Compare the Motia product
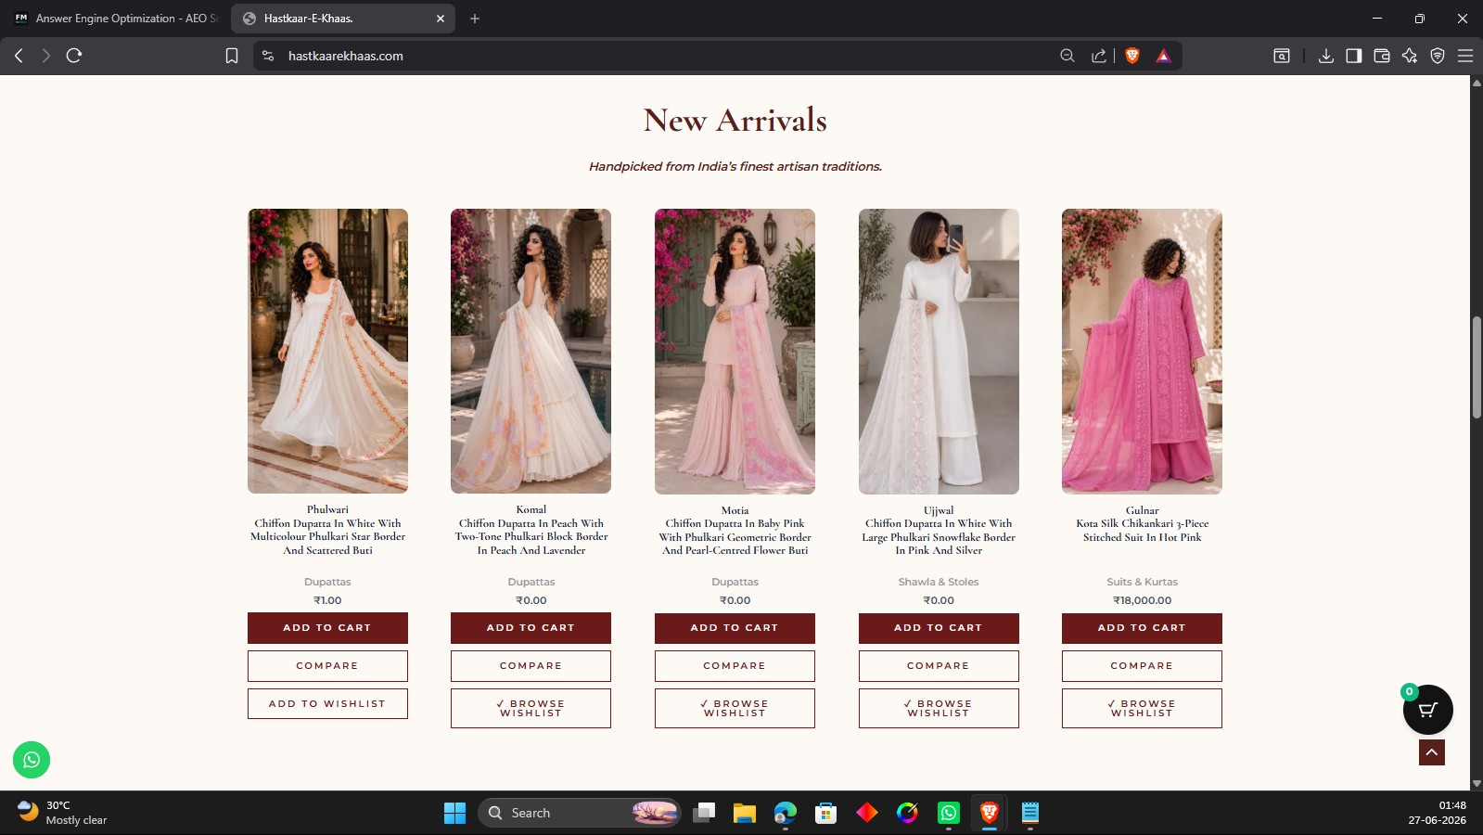The image size is (1483, 835). pyautogui.click(x=735, y=666)
